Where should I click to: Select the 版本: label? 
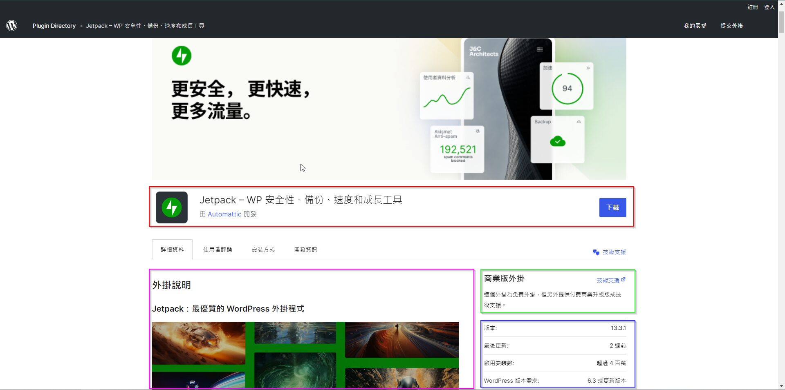click(490, 328)
